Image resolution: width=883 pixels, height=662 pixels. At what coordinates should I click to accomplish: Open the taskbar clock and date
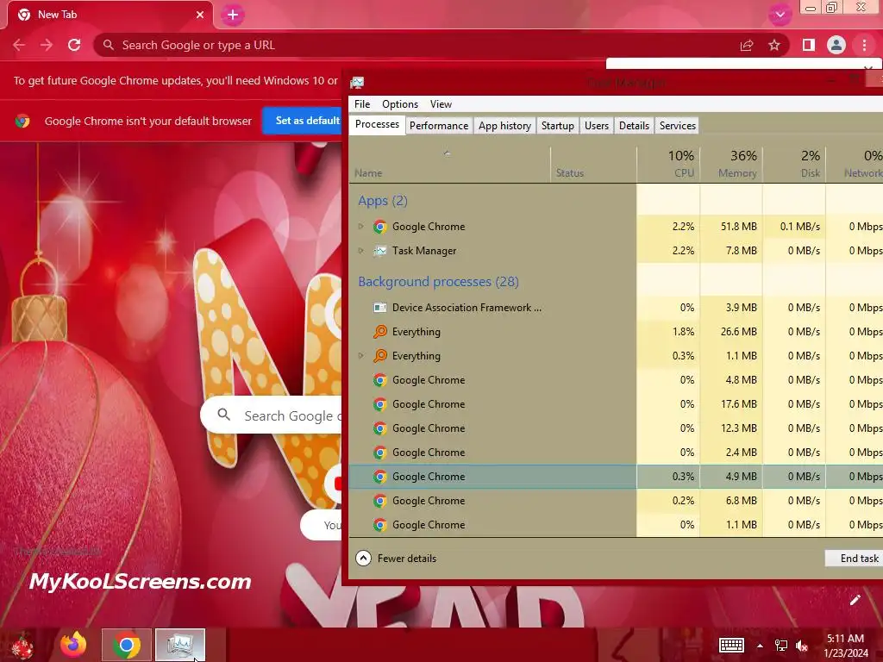845,646
